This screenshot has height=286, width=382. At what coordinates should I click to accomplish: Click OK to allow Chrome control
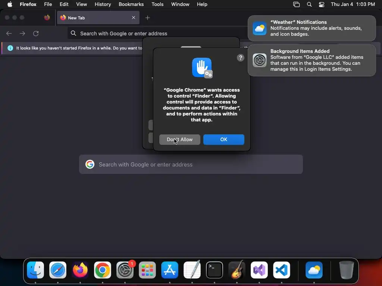coord(224,140)
